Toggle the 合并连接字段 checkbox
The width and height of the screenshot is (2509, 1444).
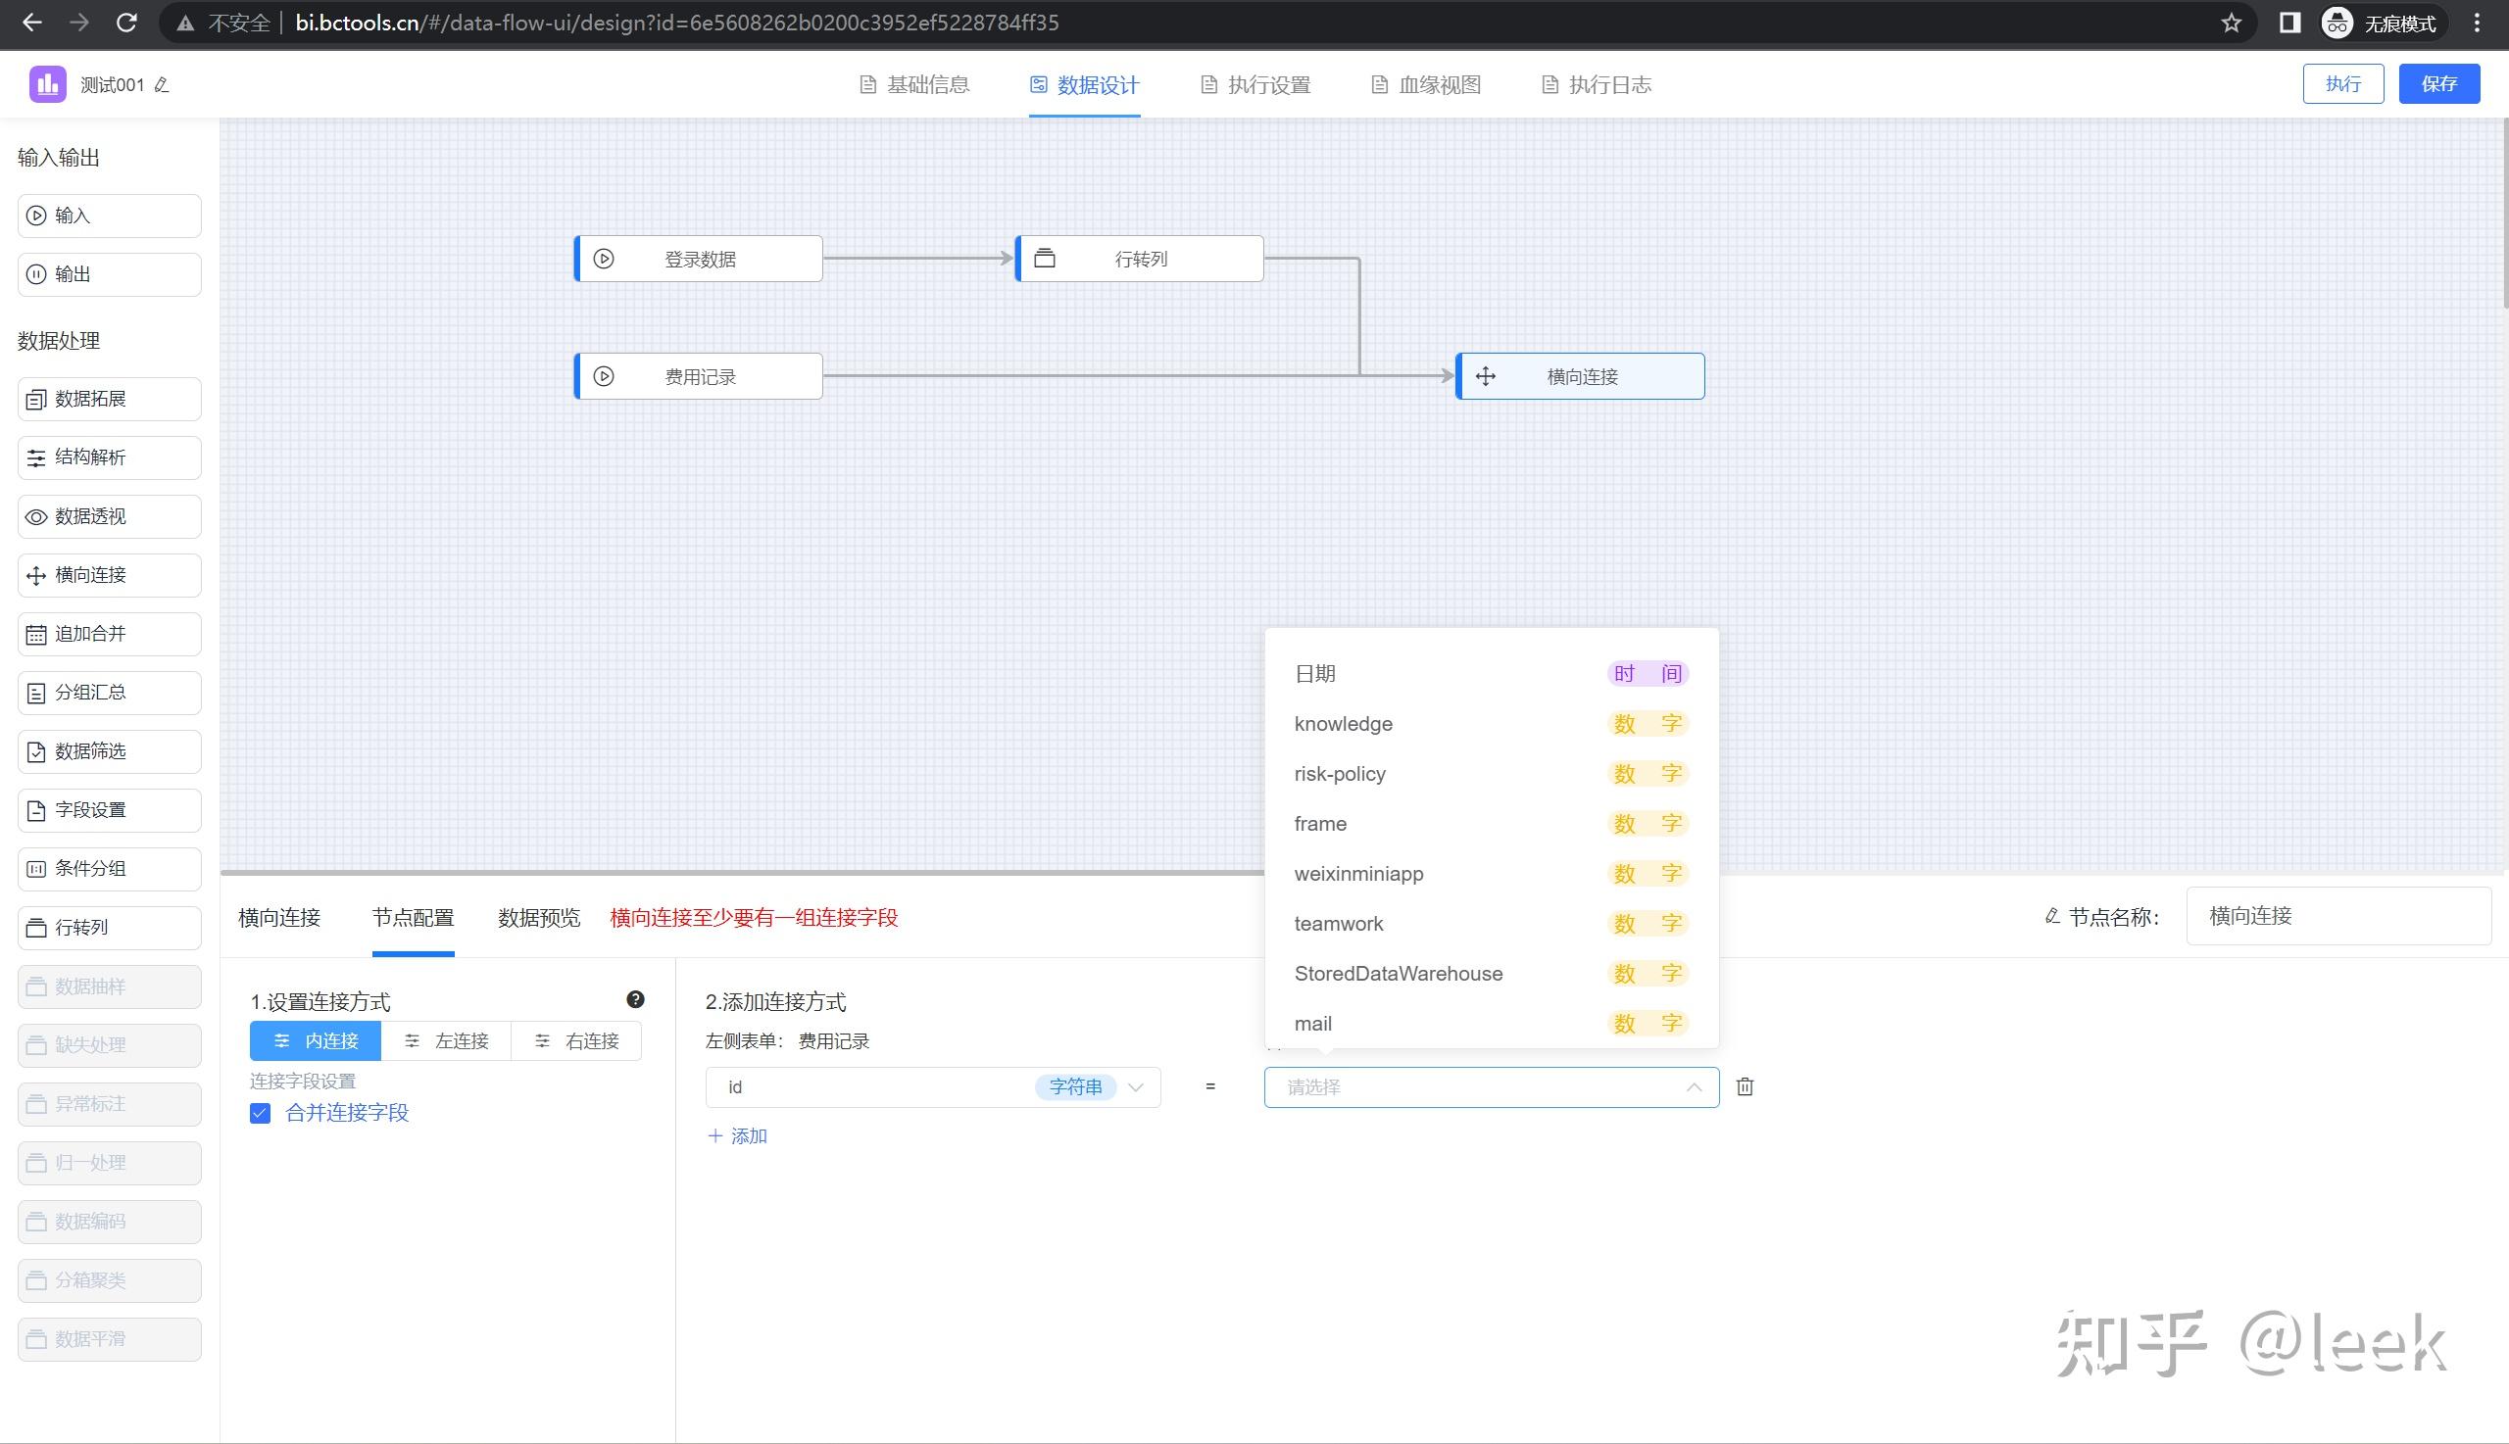(x=261, y=1113)
